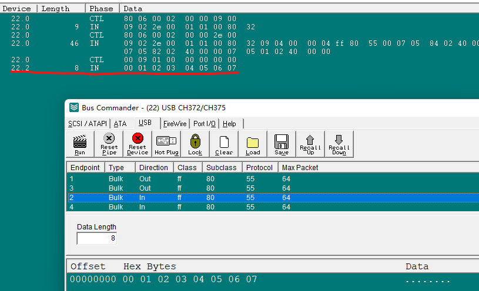Select endpoint 4 Bulk In row
The width and height of the screenshot is (479, 291).
tap(176, 207)
